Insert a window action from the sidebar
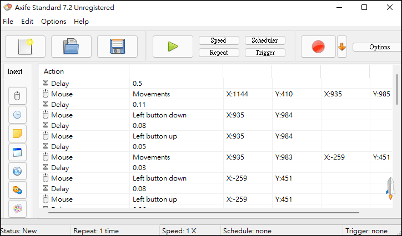 coord(17,152)
